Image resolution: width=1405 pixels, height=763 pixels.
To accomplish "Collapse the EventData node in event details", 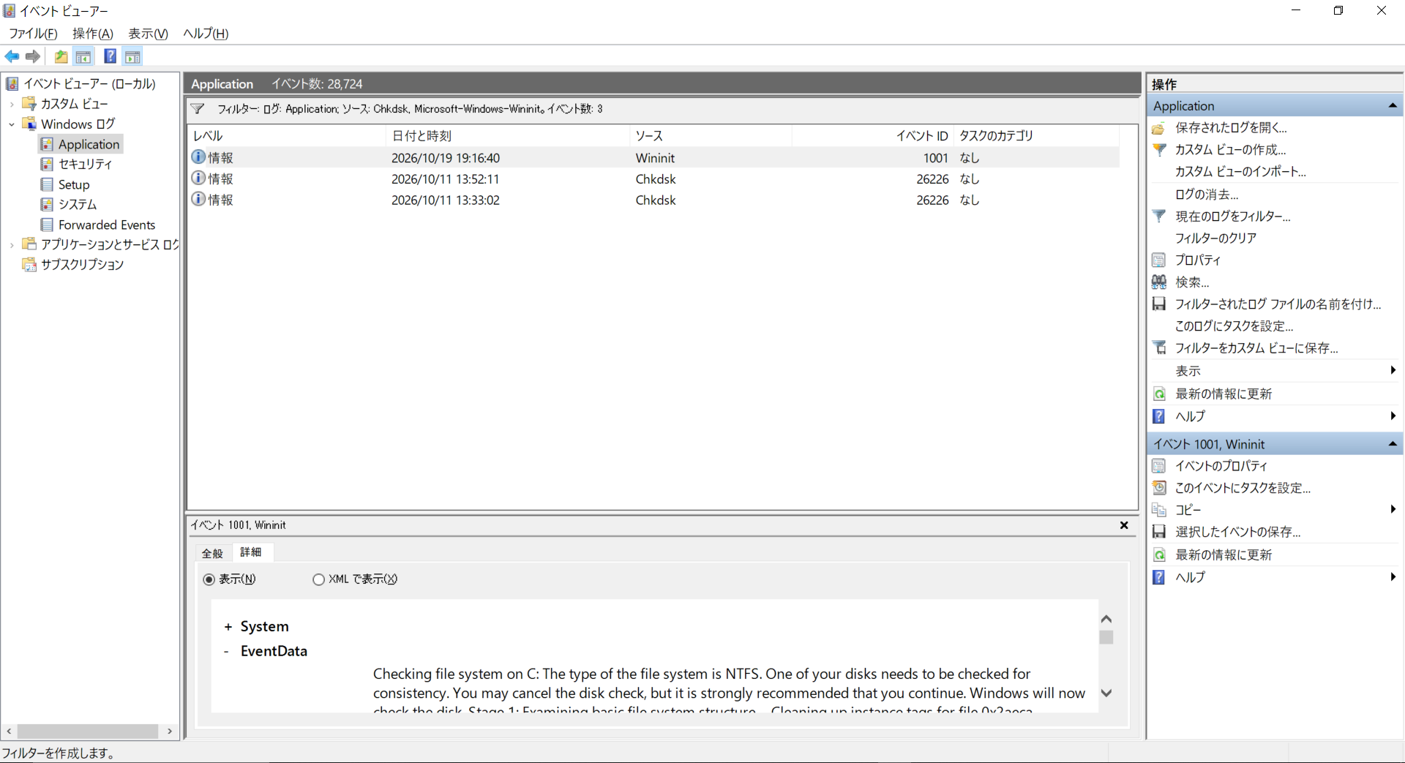I will [227, 651].
